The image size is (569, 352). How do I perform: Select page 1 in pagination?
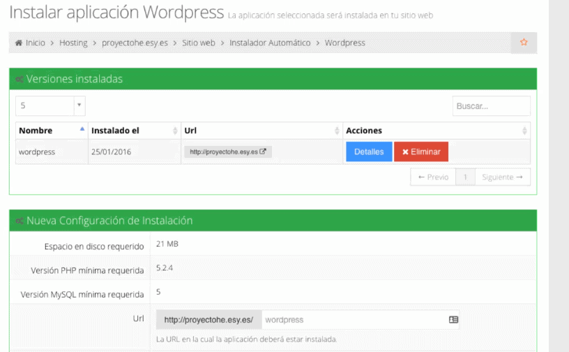pos(465,177)
